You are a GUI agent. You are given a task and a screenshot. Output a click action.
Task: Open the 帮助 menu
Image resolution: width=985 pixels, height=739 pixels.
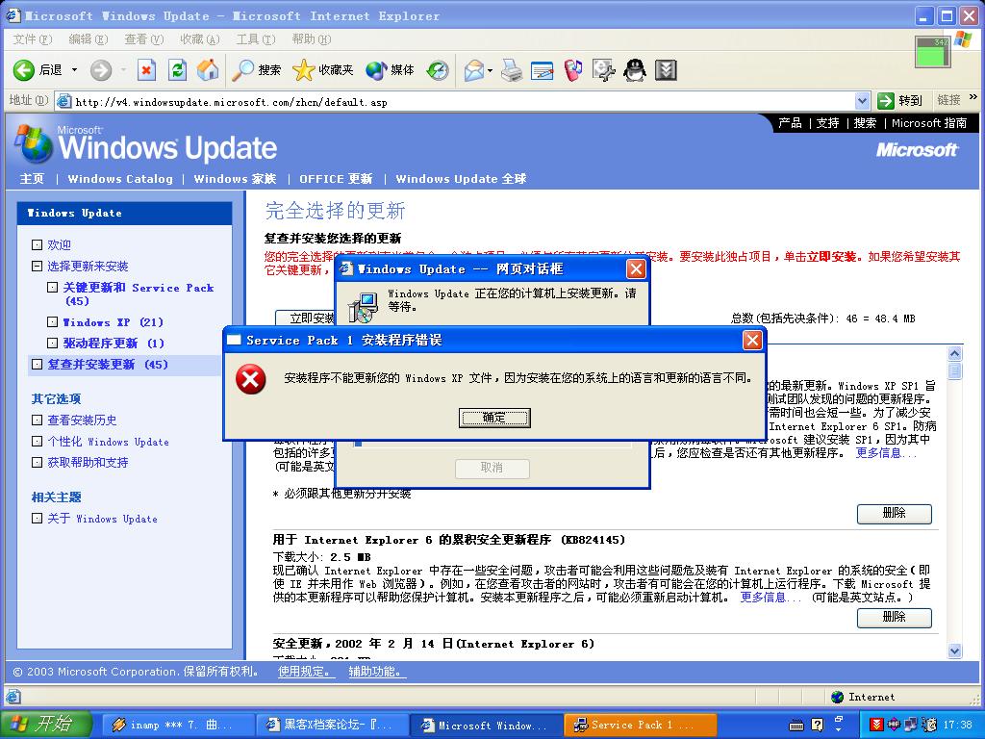pyautogui.click(x=311, y=39)
